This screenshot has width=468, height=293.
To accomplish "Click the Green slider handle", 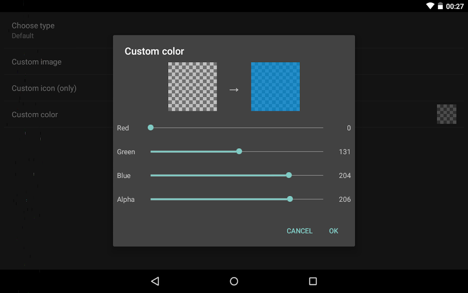I will (239, 152).
